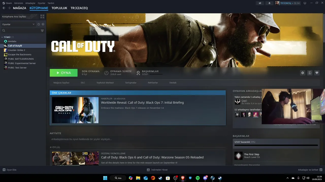This screenshot has height=182, width=325.
Task: Click the Counter-Strike 2 game icon
Action: point(6,50)
